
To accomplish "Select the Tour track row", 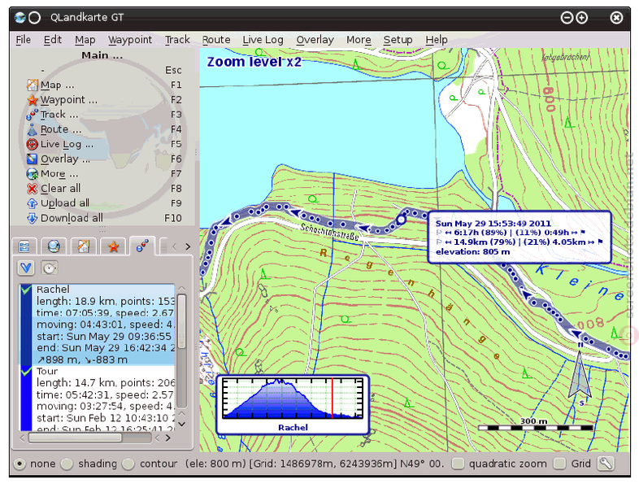I will 97,399.
